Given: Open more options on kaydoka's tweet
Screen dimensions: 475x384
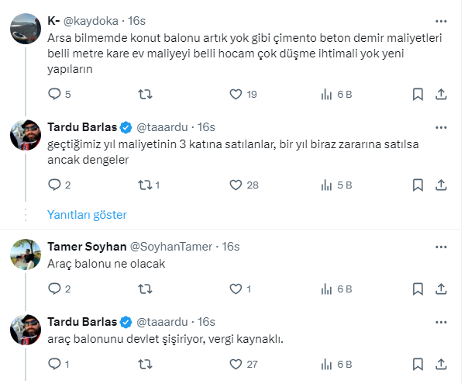Looking at the screenshot, I should (x=441, y=21).
